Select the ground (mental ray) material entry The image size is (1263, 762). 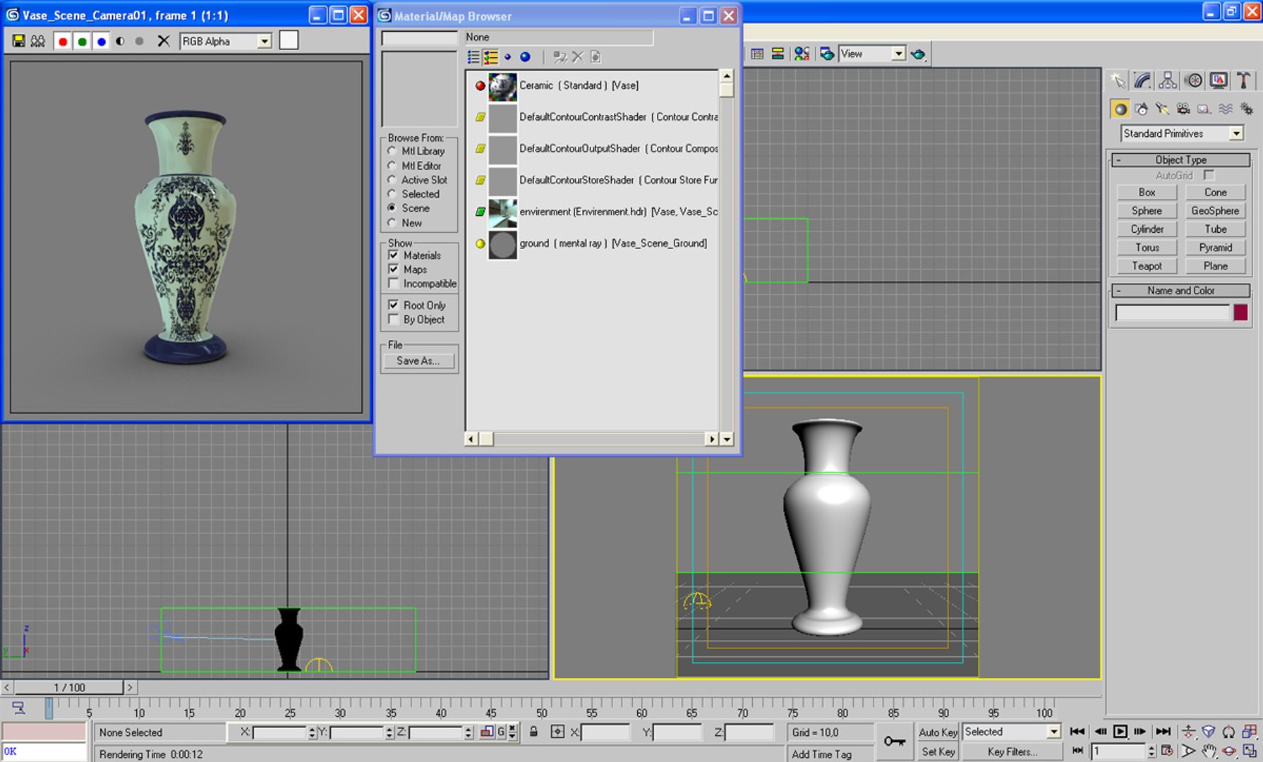tap(592, 243)
